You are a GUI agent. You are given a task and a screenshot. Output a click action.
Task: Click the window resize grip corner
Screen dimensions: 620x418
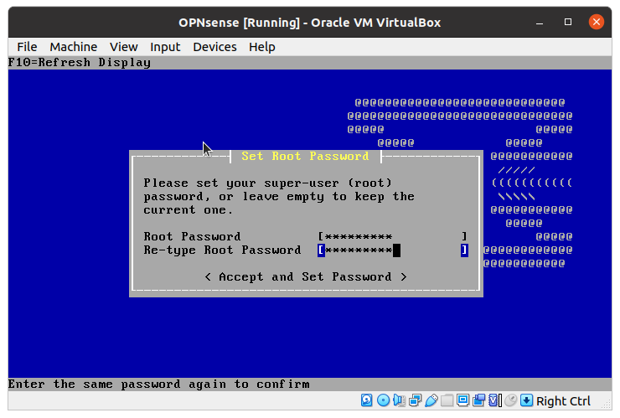coord(606,405)
